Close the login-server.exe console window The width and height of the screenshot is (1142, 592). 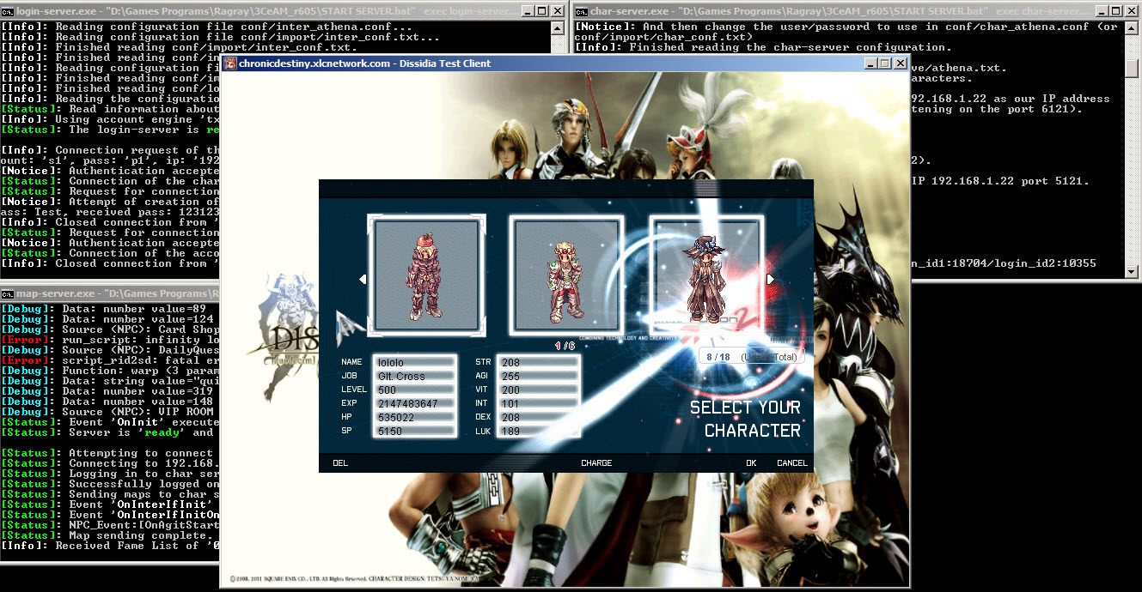point(558,11)
